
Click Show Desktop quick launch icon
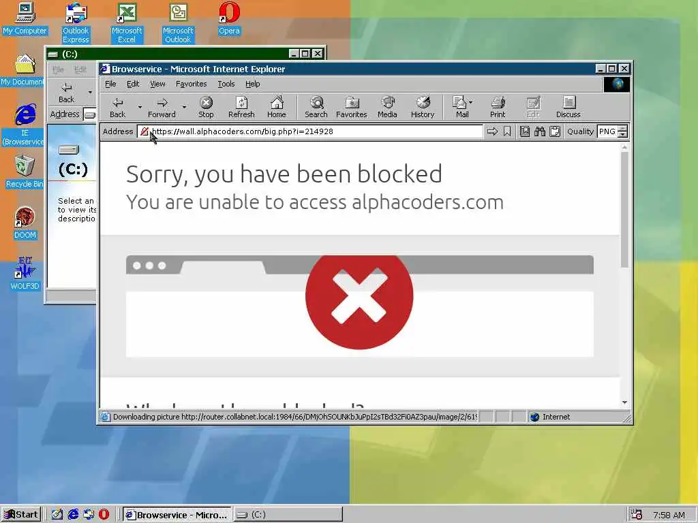coord(57,515)
